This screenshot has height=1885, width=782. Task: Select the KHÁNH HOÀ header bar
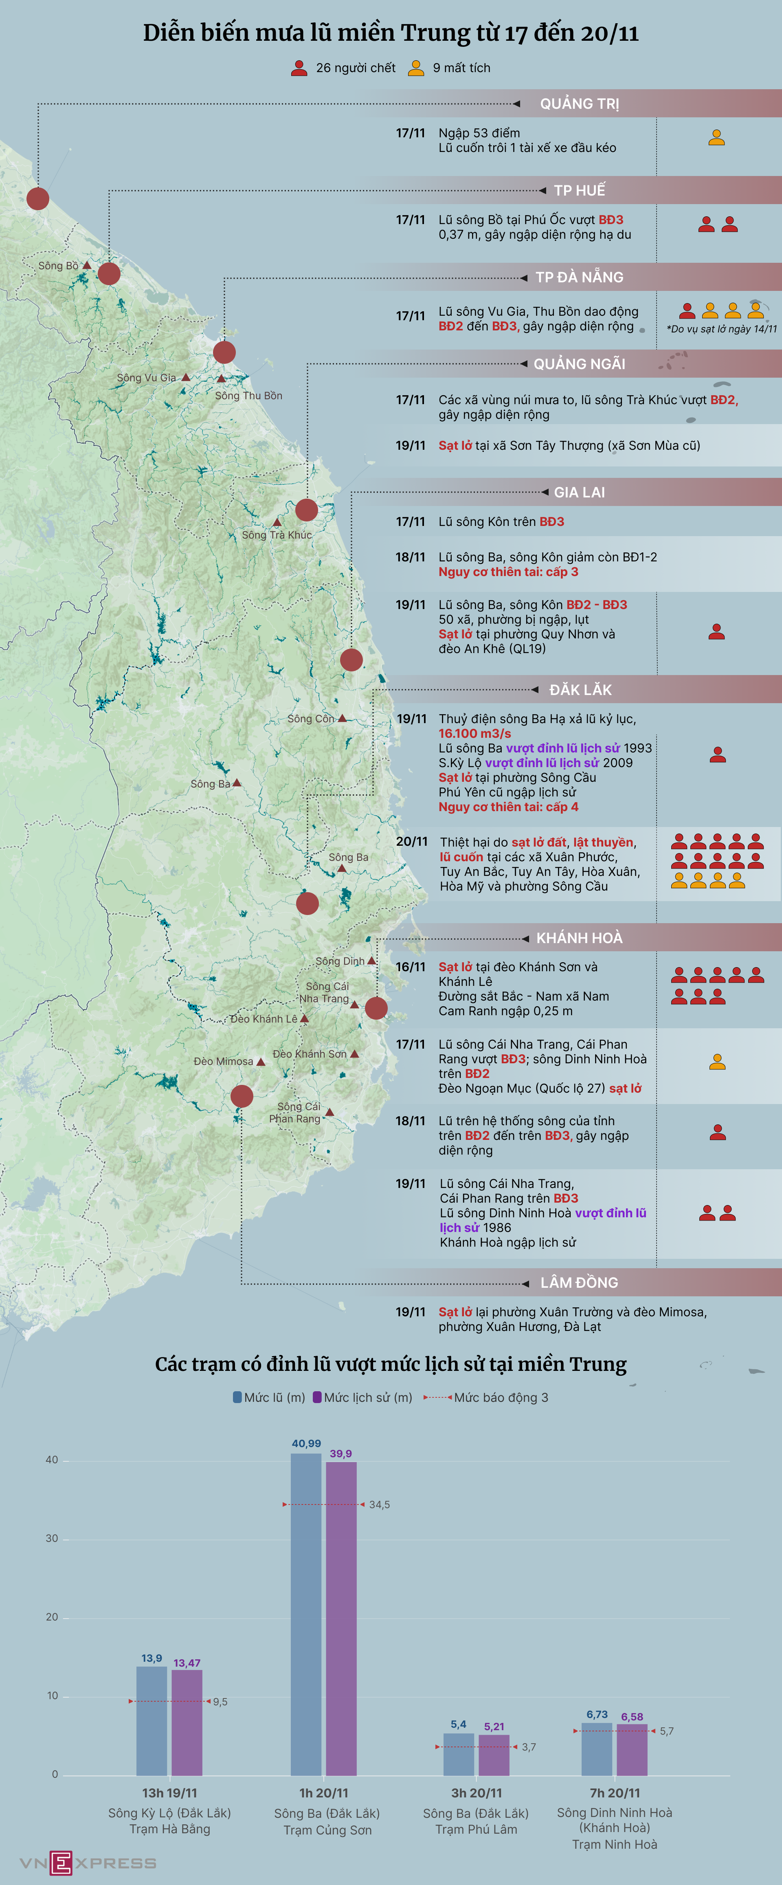579,938
